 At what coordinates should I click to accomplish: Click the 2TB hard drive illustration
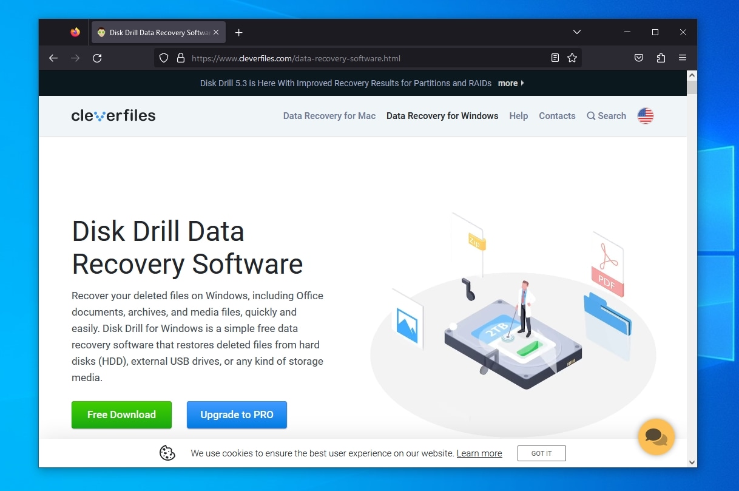513,343
